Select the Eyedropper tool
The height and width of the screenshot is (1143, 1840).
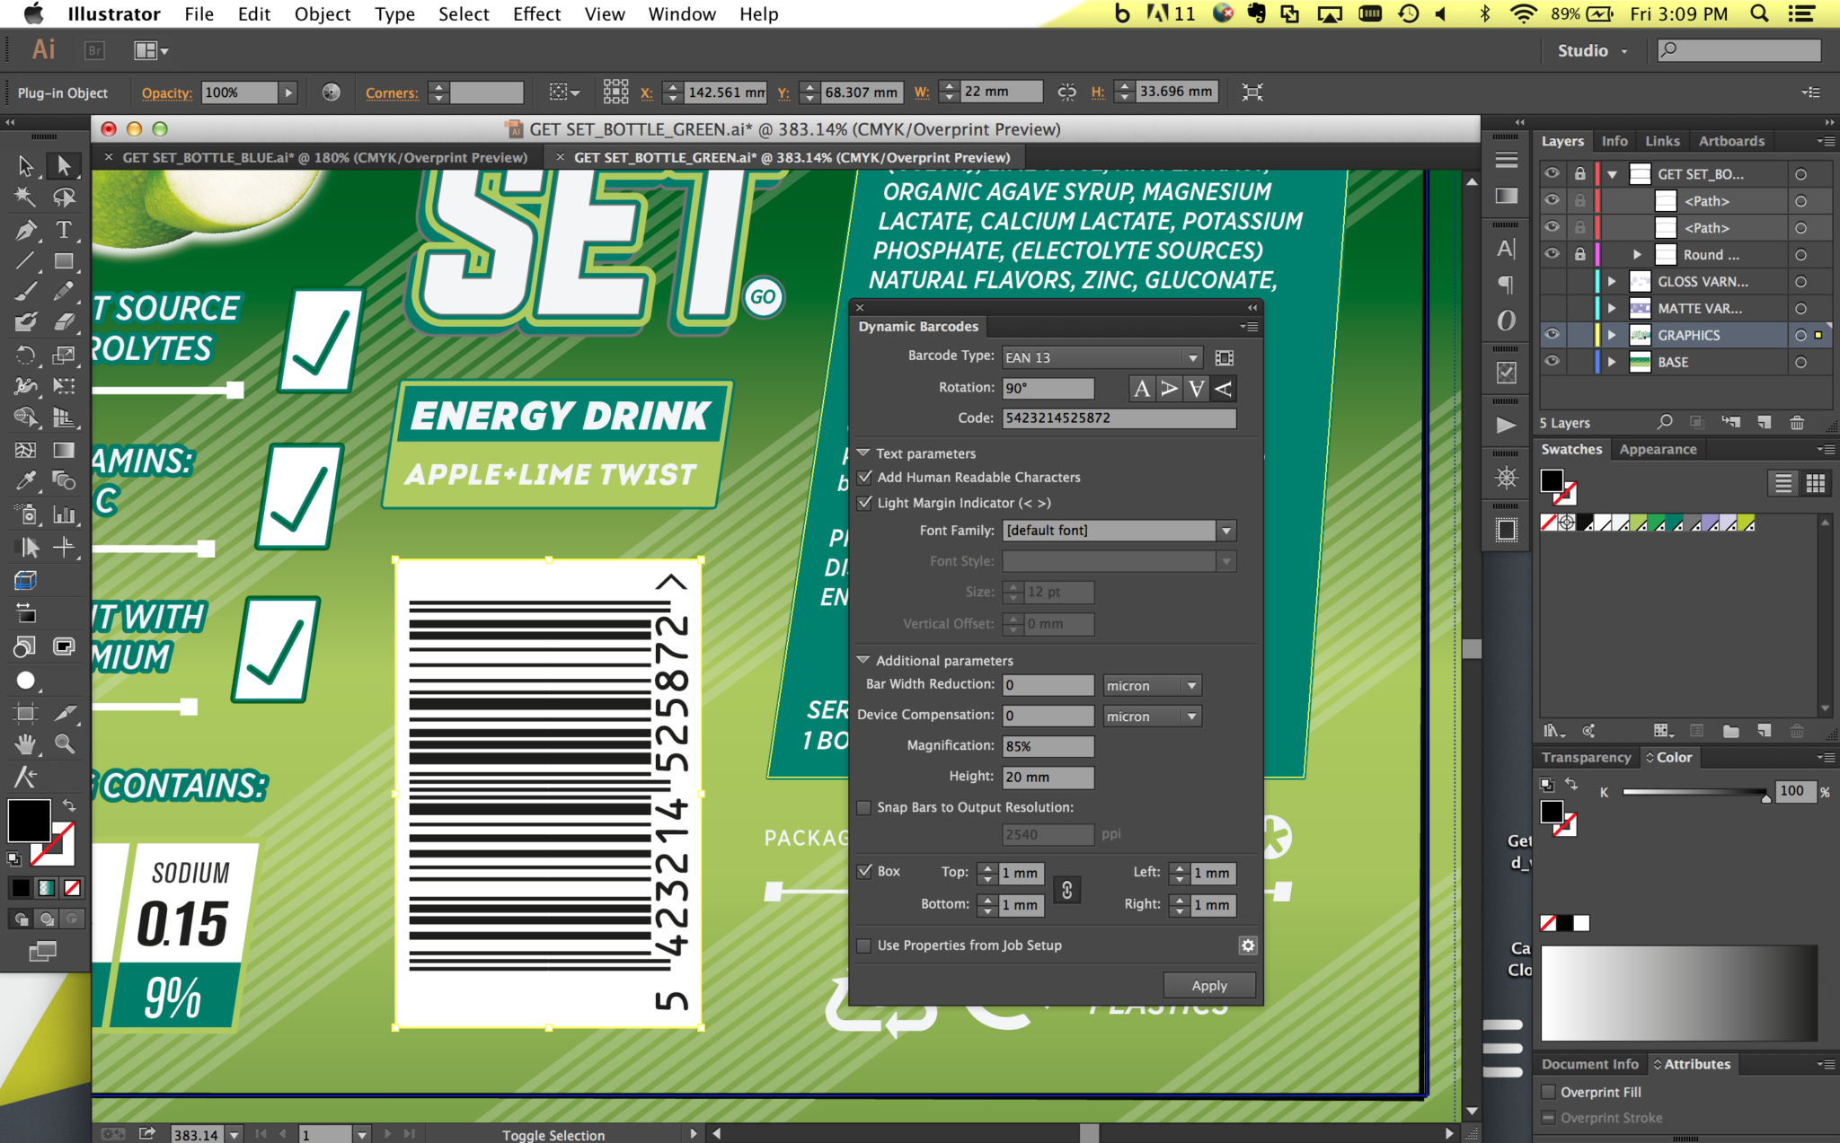pos(25,481)
